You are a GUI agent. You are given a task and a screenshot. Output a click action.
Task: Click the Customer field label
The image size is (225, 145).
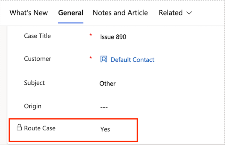(38, 59)
